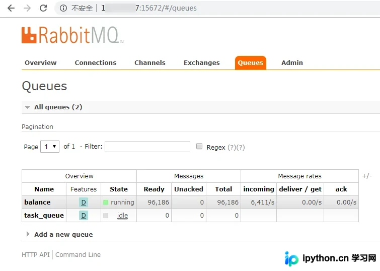Click the RabbitMQ logo

click(72, 35)
